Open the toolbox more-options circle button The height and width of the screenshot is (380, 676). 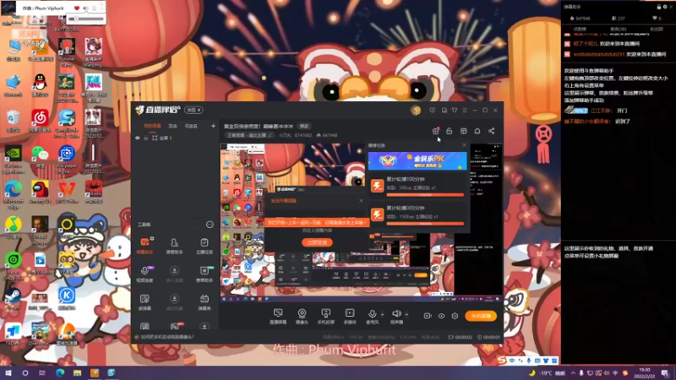(x=210, y=225)
